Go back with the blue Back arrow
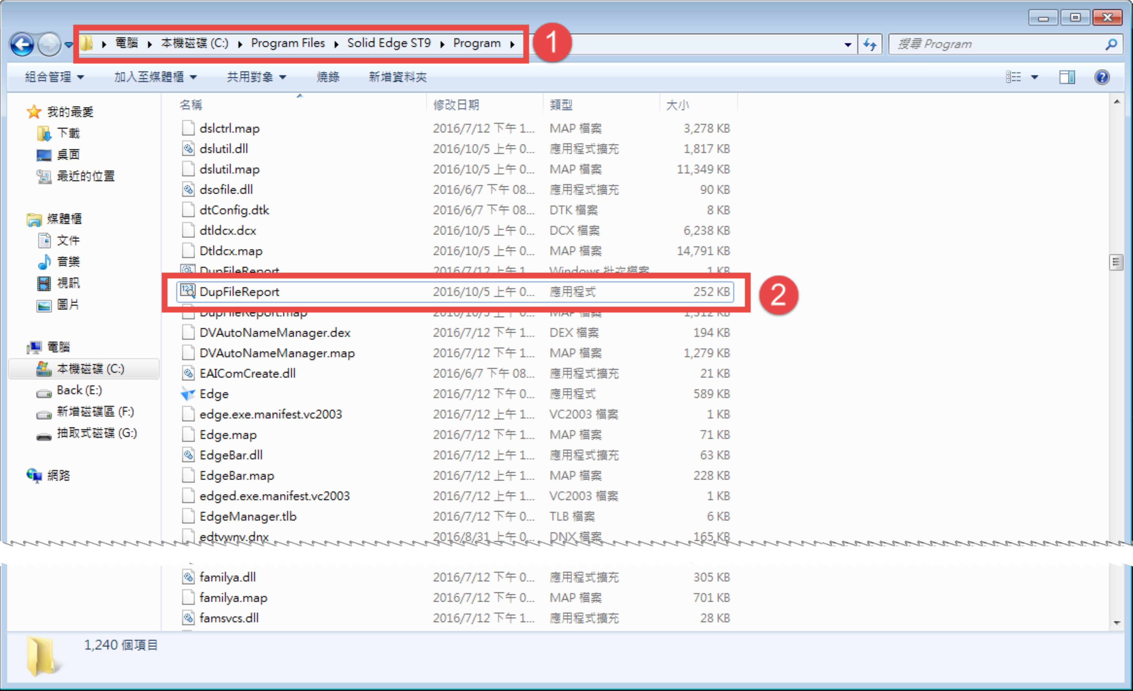This screenshot has height=691, width=1133. (22, 44)
